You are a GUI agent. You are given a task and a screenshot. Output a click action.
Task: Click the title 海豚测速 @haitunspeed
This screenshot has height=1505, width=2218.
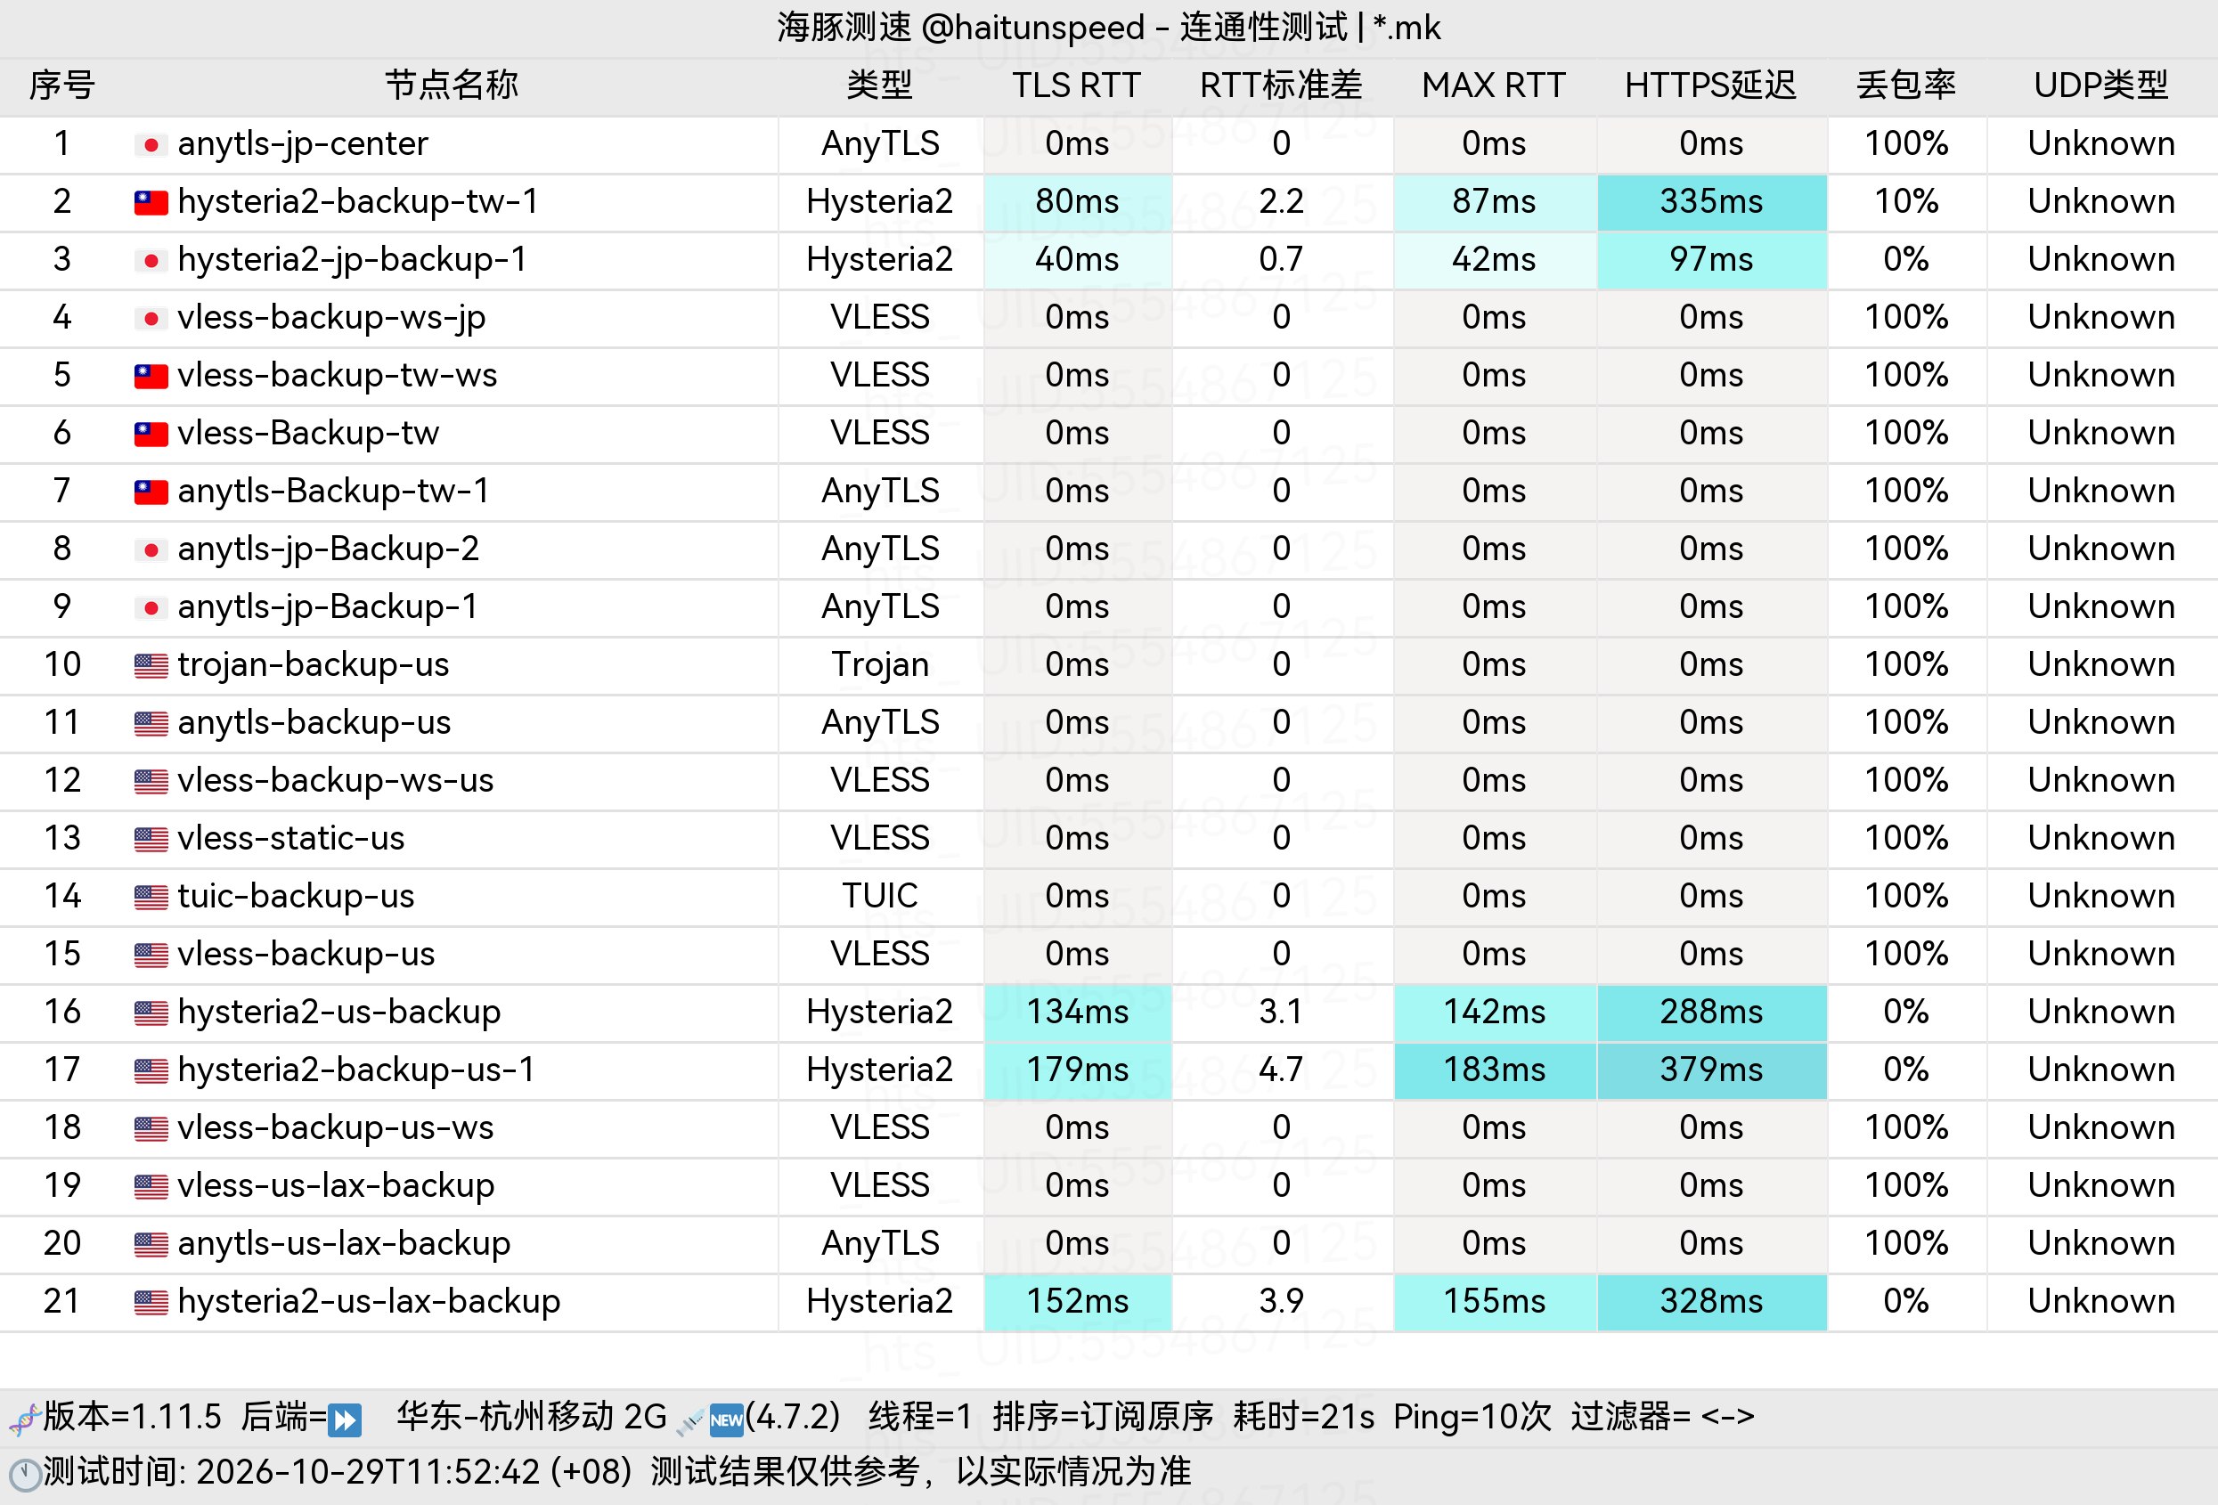960,28
